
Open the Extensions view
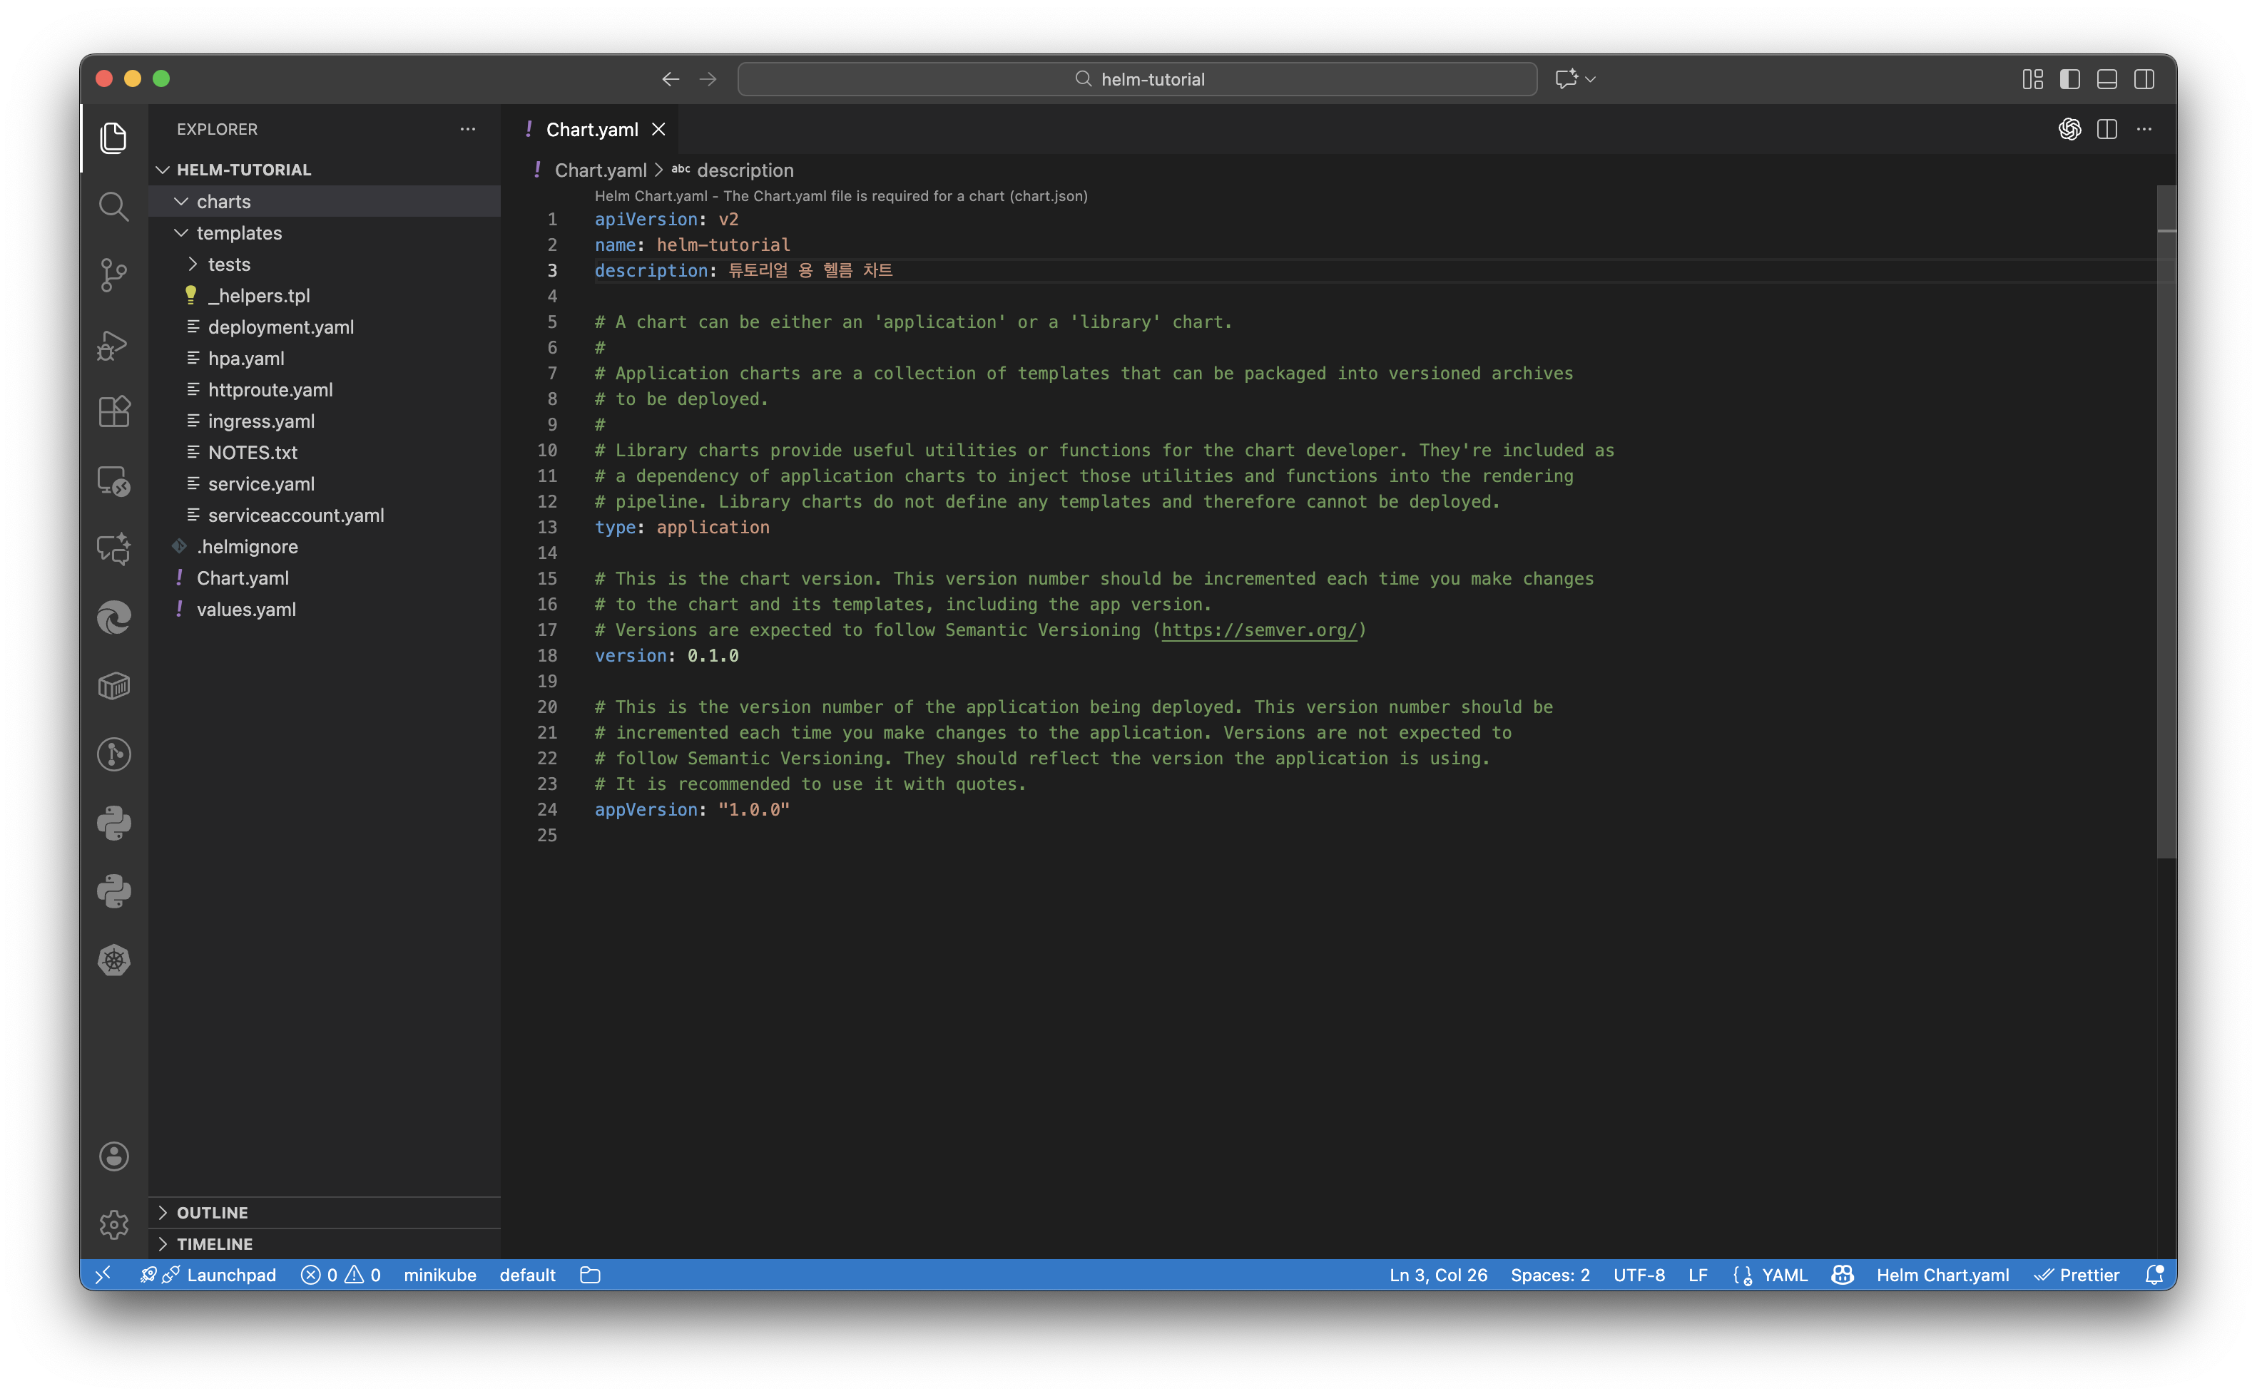(x=113, y=412)
